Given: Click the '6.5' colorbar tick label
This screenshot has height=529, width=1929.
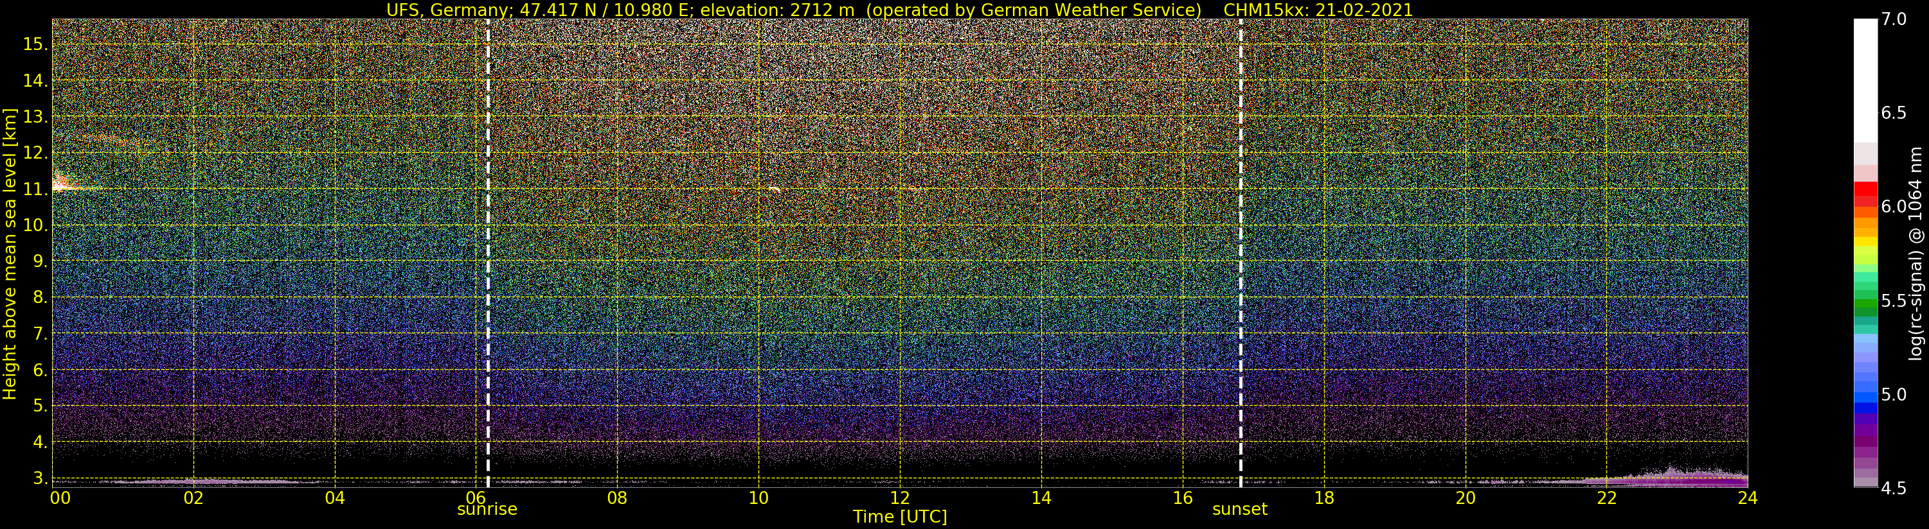Looking at the screenshot, I should pos(1894,113).
